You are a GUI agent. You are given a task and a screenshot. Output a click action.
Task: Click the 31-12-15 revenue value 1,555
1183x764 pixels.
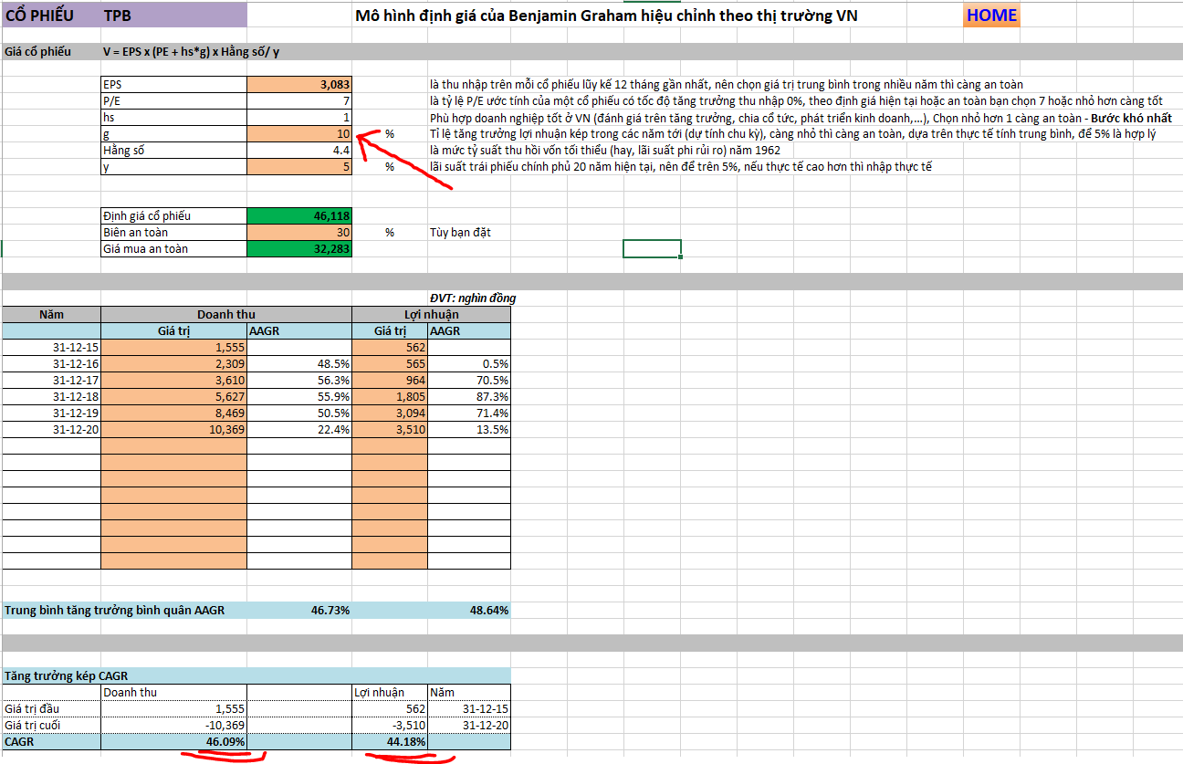coord(173,347)
